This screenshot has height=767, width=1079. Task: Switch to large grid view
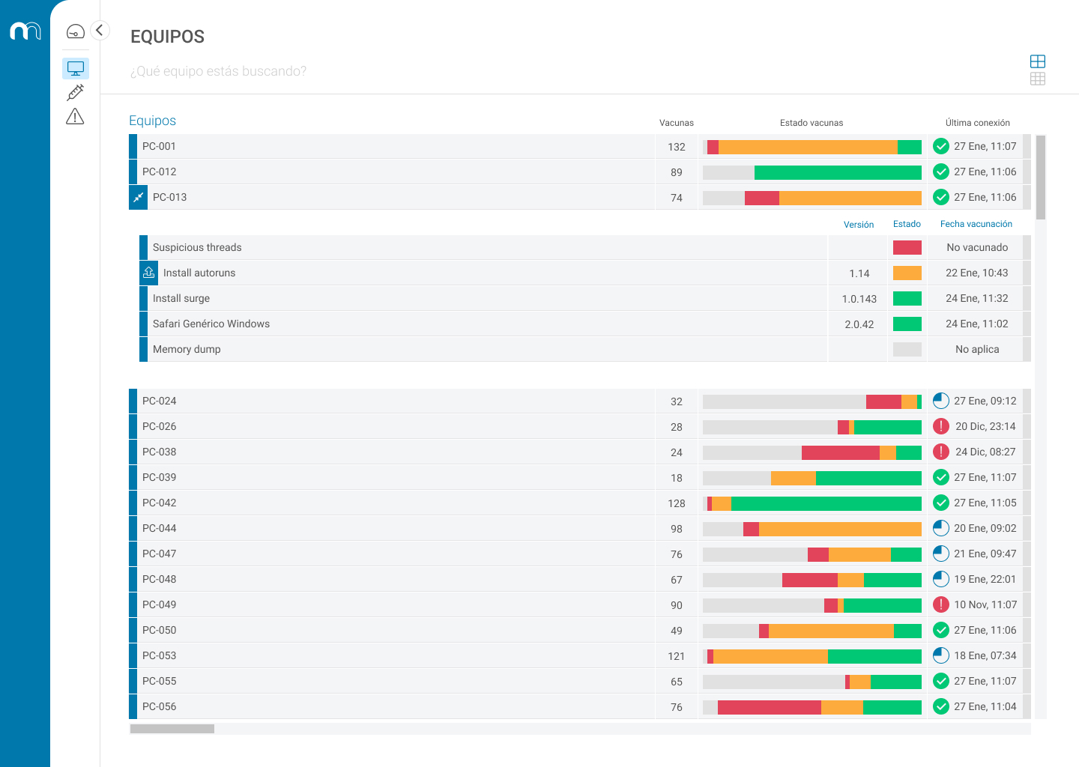(x=1038, y=61)
